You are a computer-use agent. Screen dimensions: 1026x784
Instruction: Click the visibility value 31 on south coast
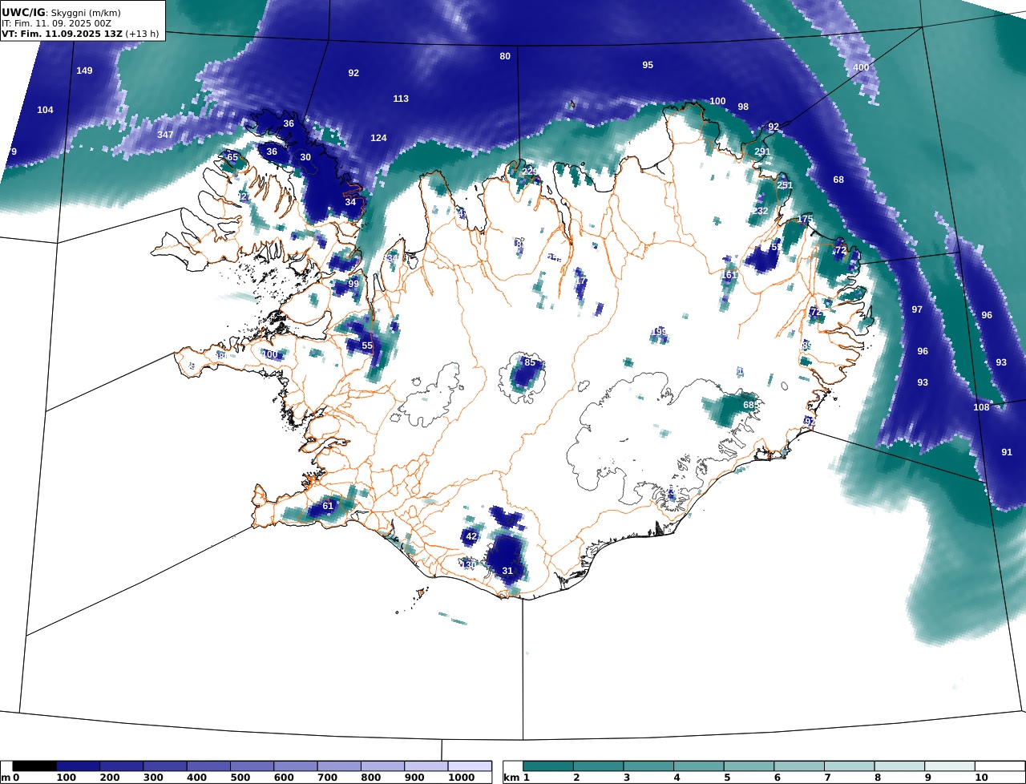(x=507, y=571)
